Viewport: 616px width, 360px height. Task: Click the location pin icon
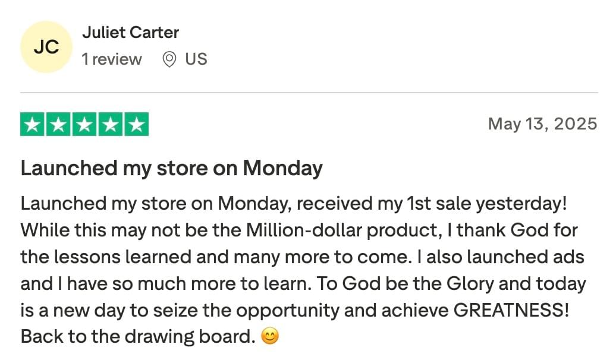[169, 59]
